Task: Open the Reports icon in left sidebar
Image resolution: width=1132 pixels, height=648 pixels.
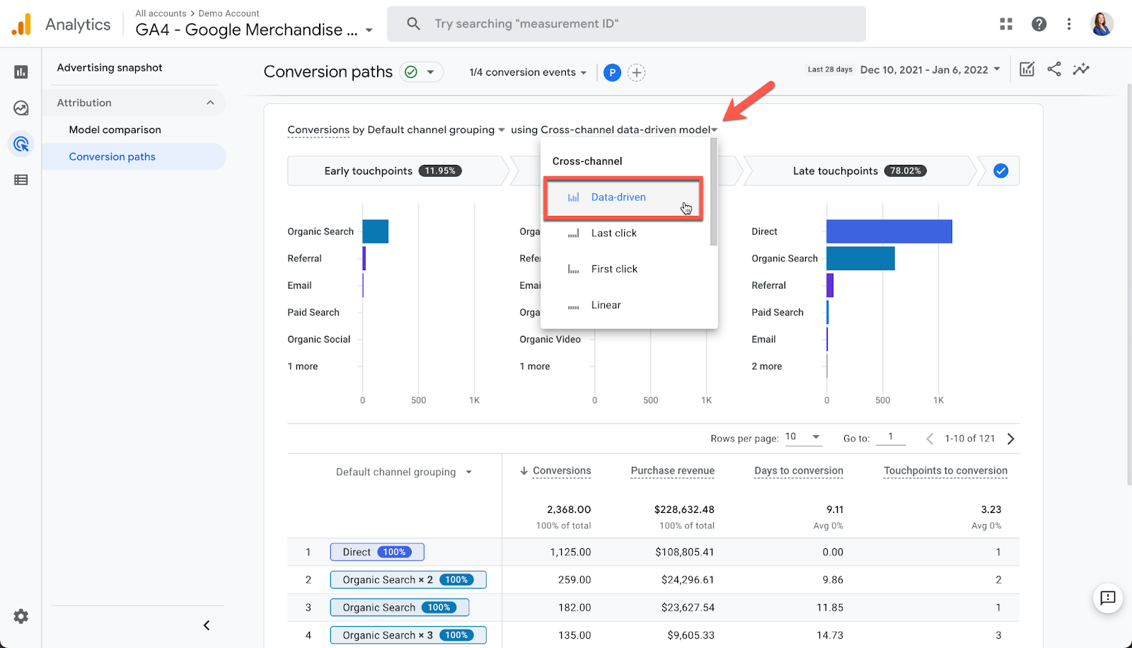Action: tap(21, 71)
